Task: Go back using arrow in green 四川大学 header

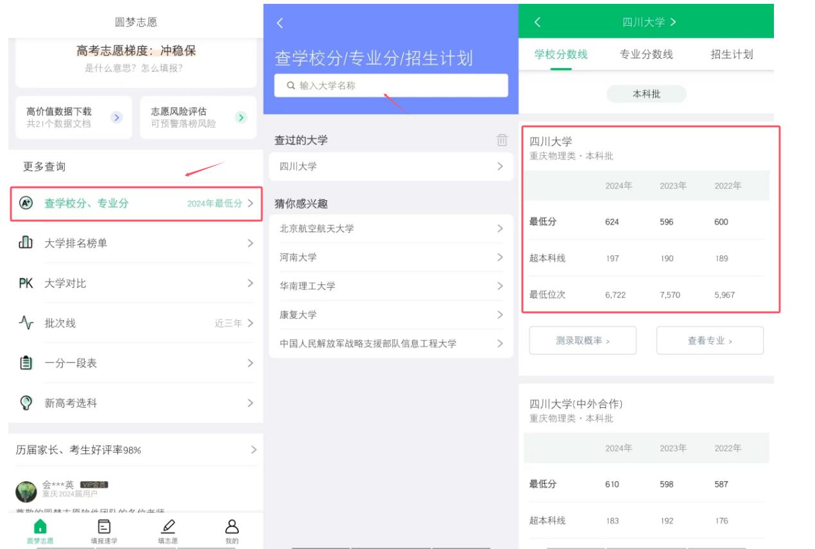Action: [x=537, y=22]
